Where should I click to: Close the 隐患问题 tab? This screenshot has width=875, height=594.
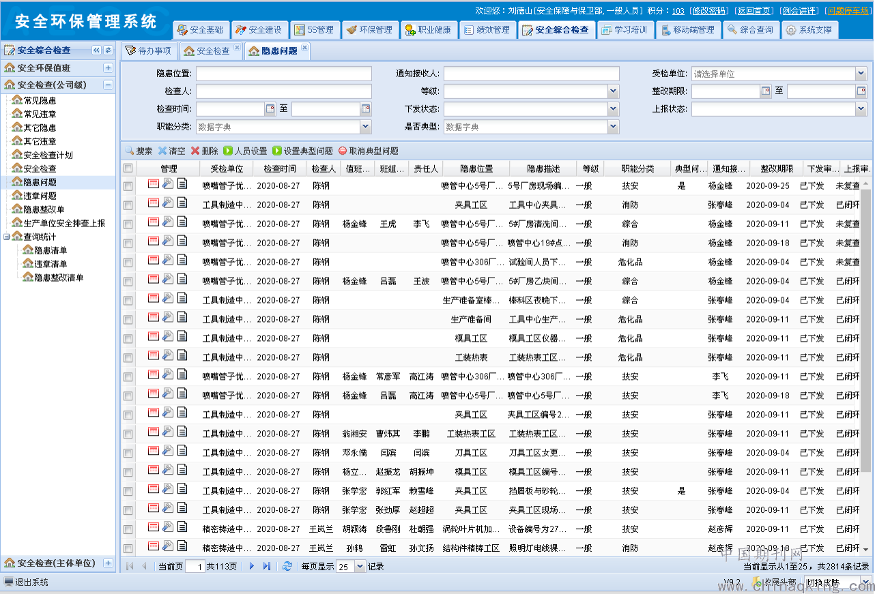(x=304, y=47)
